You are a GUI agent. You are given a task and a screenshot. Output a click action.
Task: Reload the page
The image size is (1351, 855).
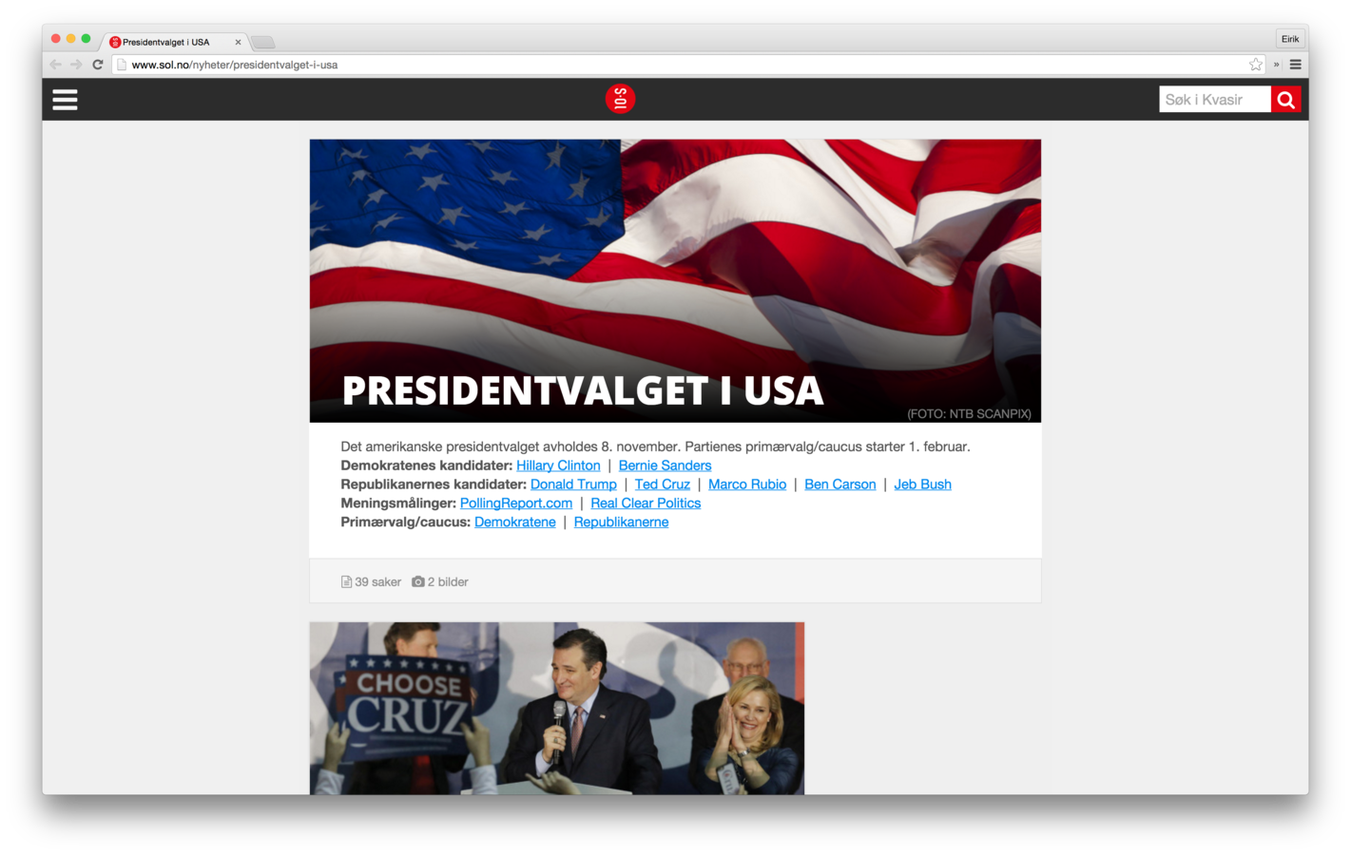(x=97, y=65)
